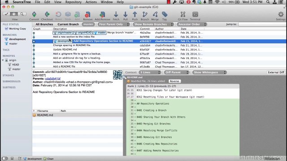The width and height of the screenshot is (287, 161).
Task: Click the Jump to input field
Action: click(262, 24)
